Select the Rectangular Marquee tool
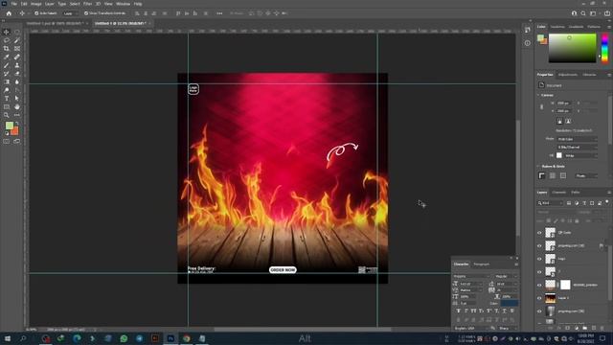613x345 pixels. (17, 32)
